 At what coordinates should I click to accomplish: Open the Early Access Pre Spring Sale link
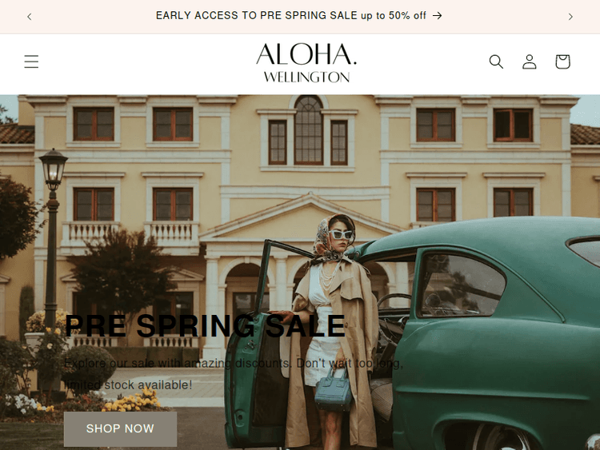coord(298,16)
